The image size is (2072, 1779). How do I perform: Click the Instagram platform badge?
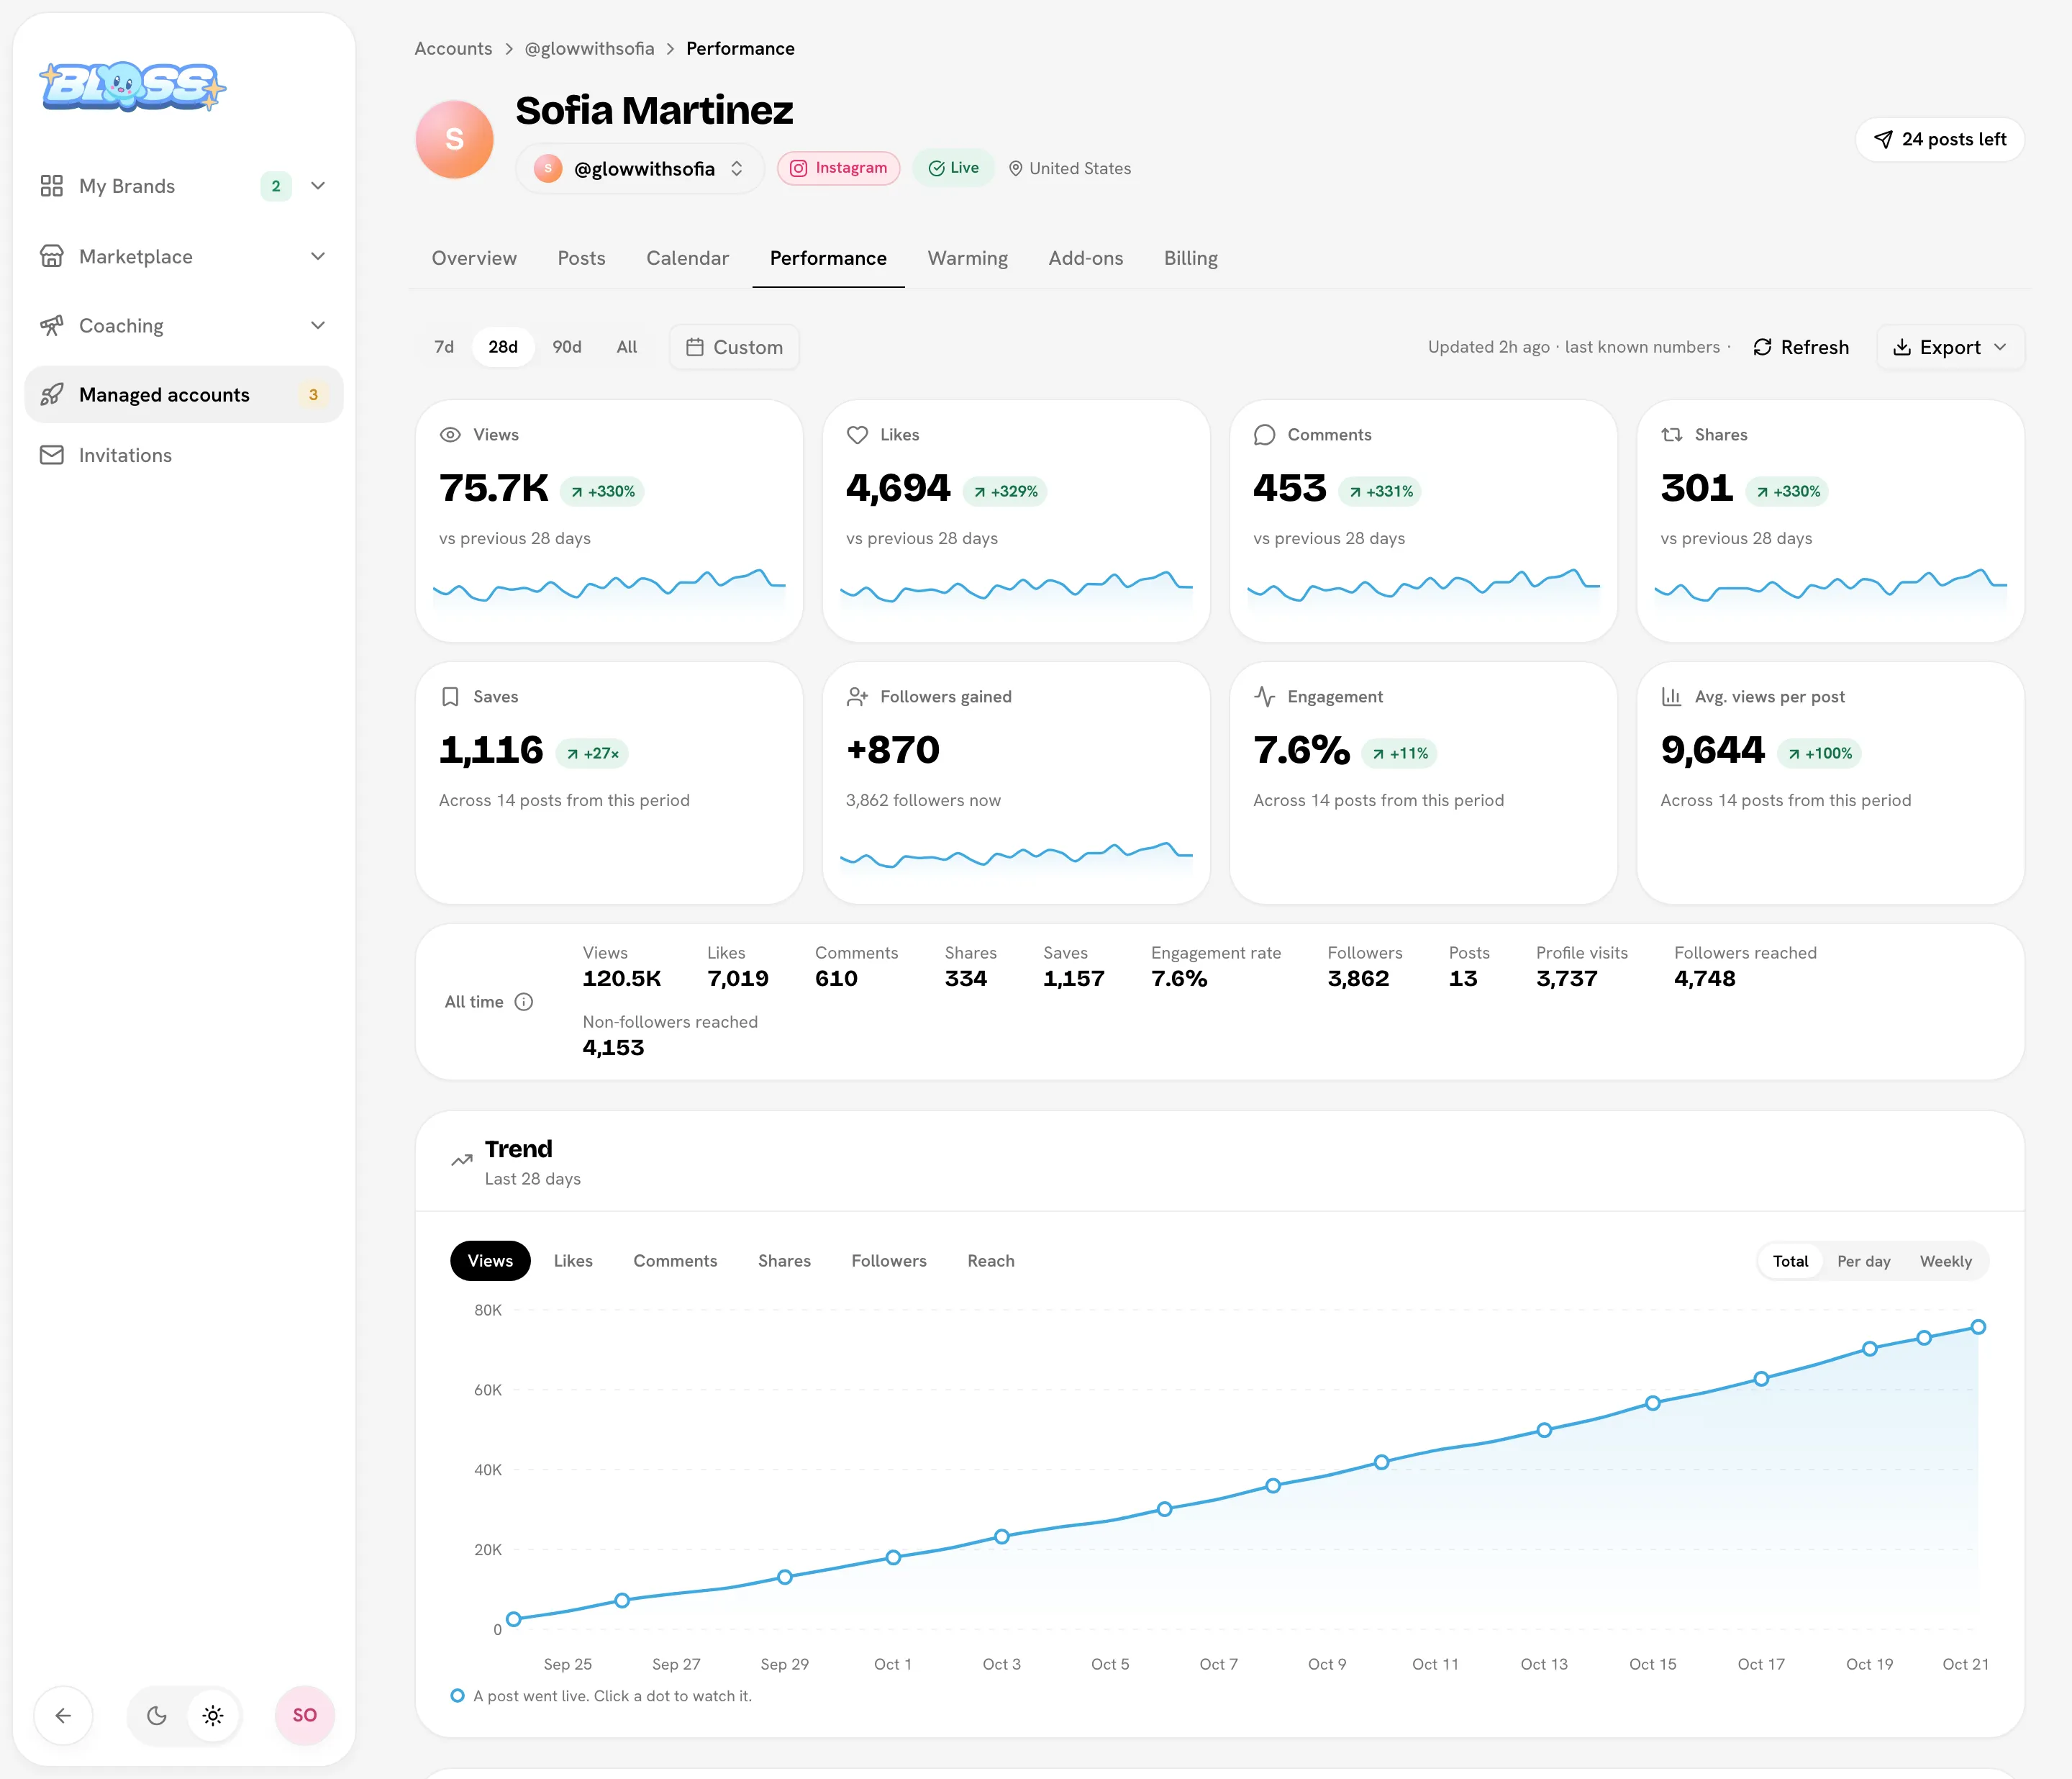coord(838,168)
